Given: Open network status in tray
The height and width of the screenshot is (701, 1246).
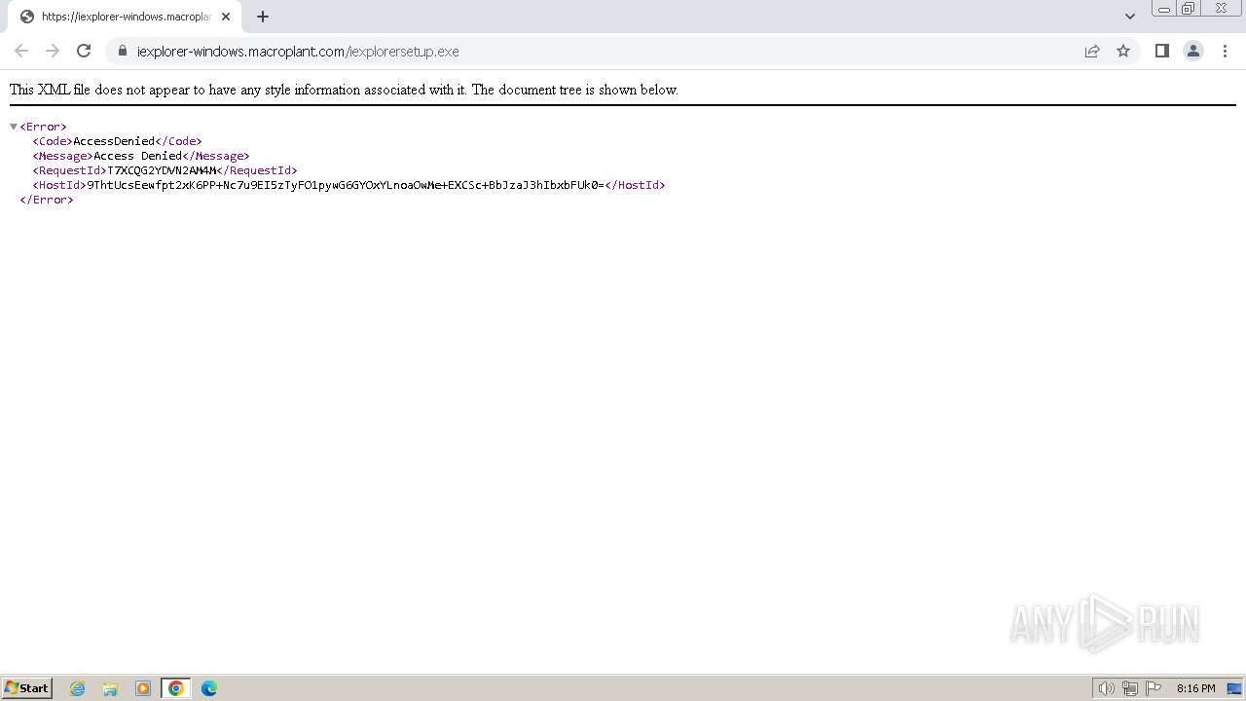Looking at the screenshot, I should click(x=1130, y=688).
